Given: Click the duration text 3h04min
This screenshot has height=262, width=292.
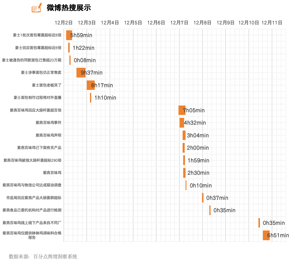Looking at the screenshot, I should [198, 135].
